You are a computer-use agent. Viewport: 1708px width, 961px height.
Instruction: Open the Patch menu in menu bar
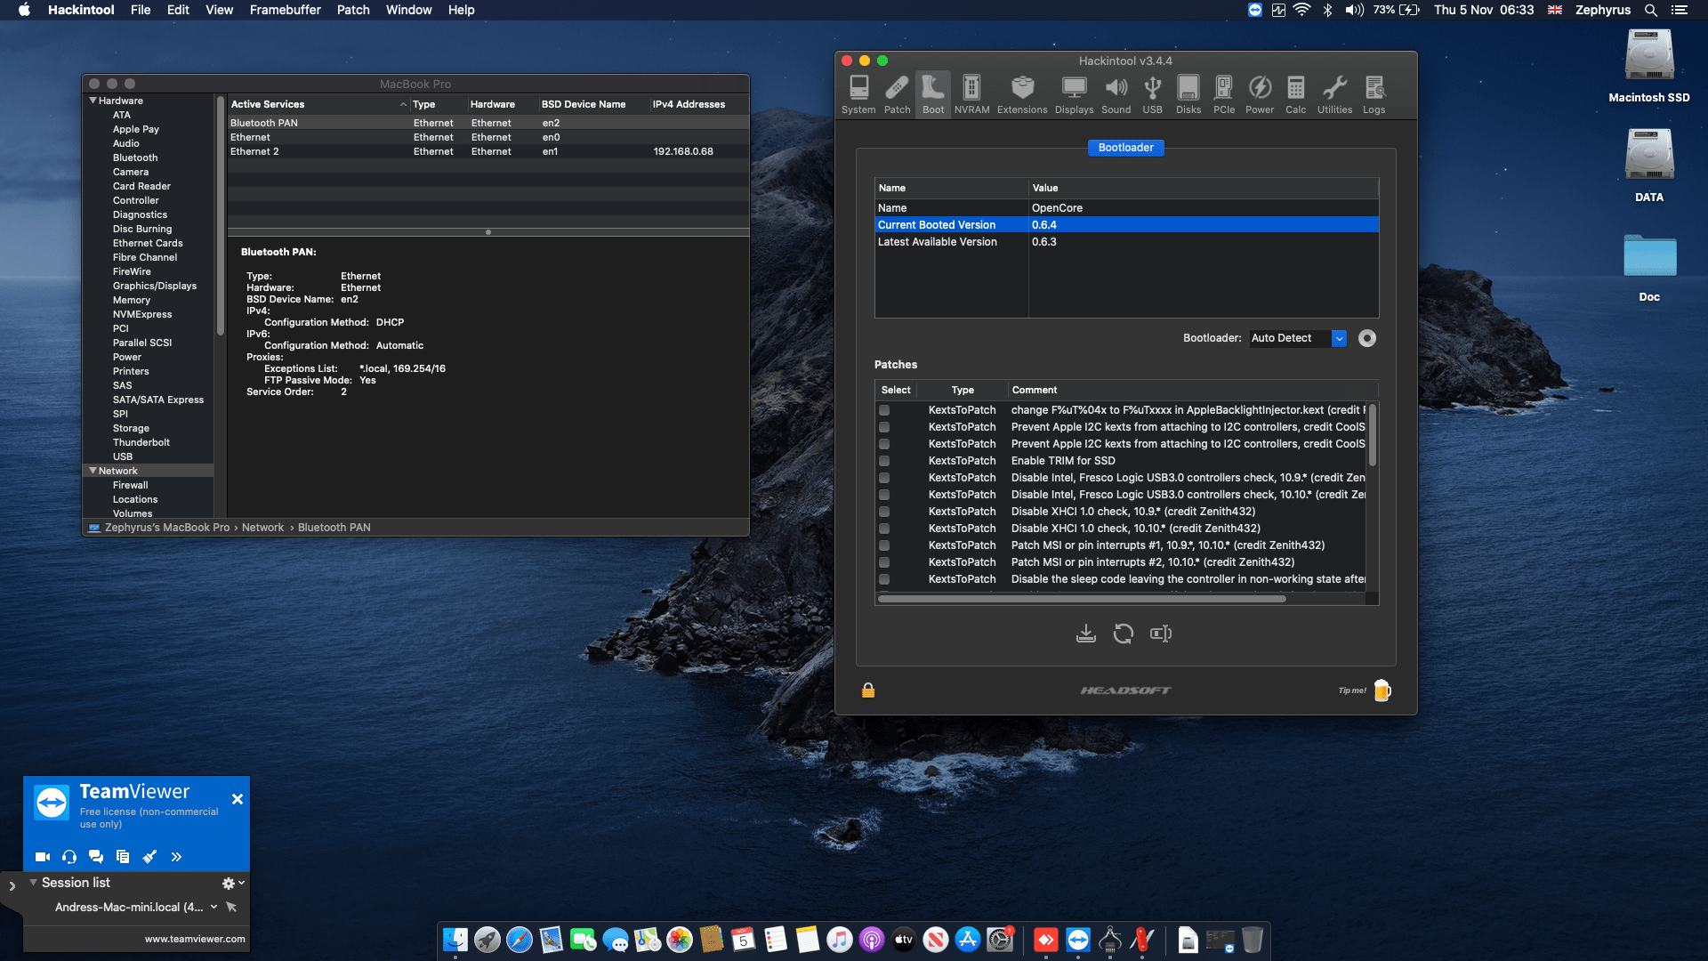point(353,10)
